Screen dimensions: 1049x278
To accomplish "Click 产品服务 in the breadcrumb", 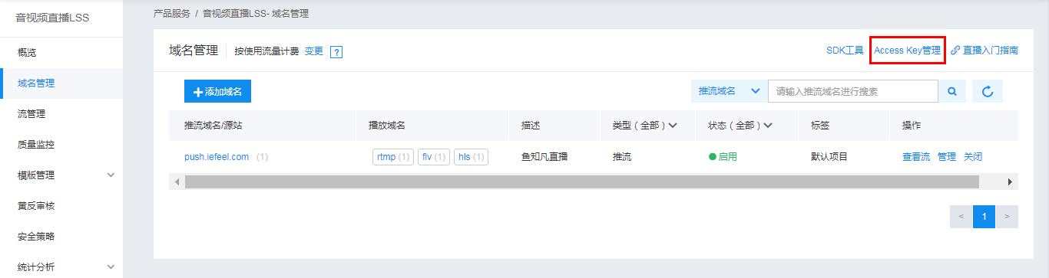I will coord(172,14).
